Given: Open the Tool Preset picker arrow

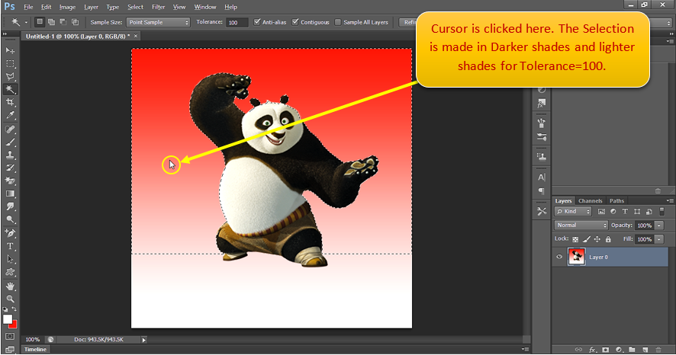Looking at the screenshot, I should [26, 22].
